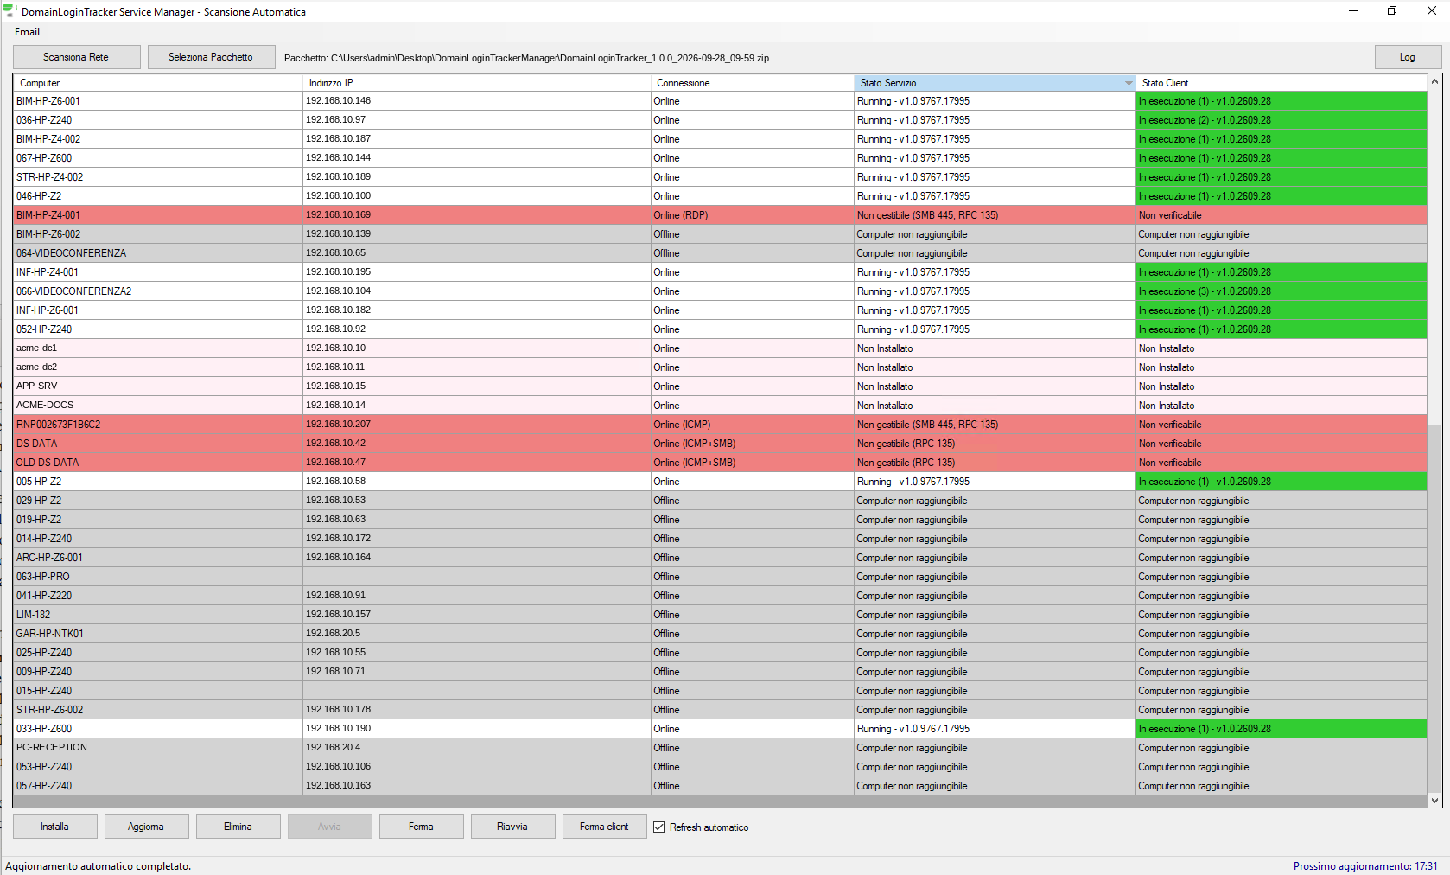
Task: Click the Riavvia button
Action: point(513,827)
